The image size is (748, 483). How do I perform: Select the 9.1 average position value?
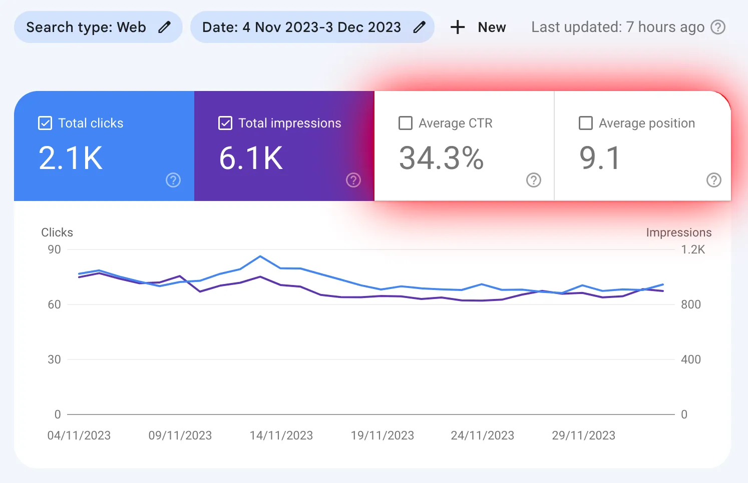600,158
